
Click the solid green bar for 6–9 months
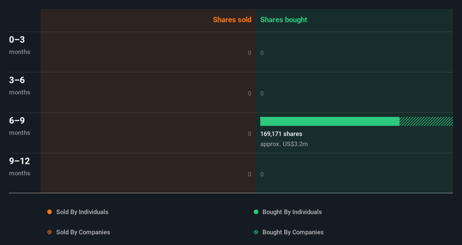tap(330, 122)
